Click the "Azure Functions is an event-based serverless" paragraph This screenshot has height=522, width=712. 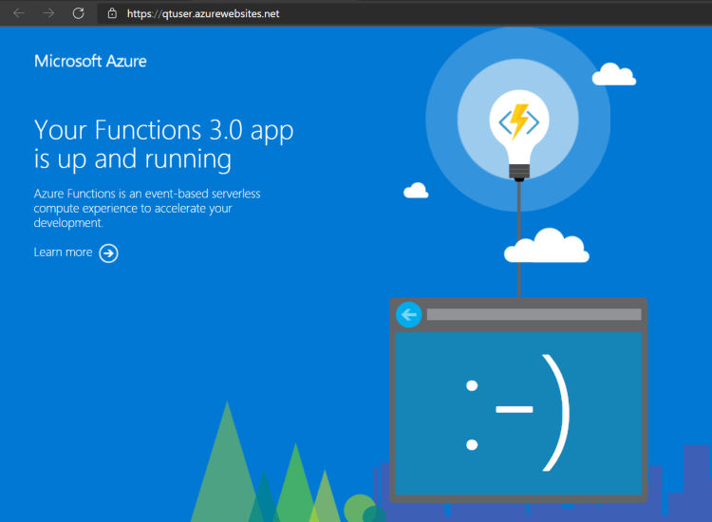147,209
